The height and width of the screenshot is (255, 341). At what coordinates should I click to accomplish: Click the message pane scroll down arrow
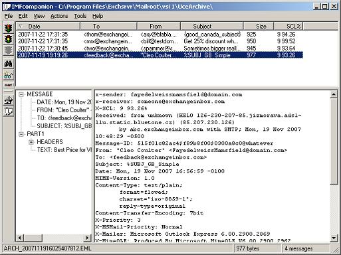[x=334, y=238]
